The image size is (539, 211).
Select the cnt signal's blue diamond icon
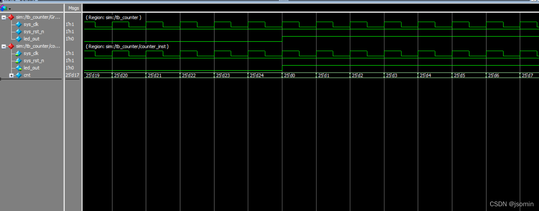(x=18, y=75)
